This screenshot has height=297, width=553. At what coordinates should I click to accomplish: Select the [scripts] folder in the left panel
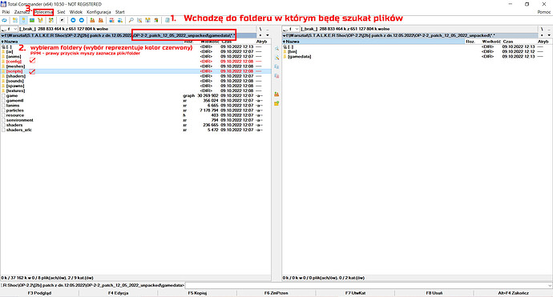coord(135,71)
